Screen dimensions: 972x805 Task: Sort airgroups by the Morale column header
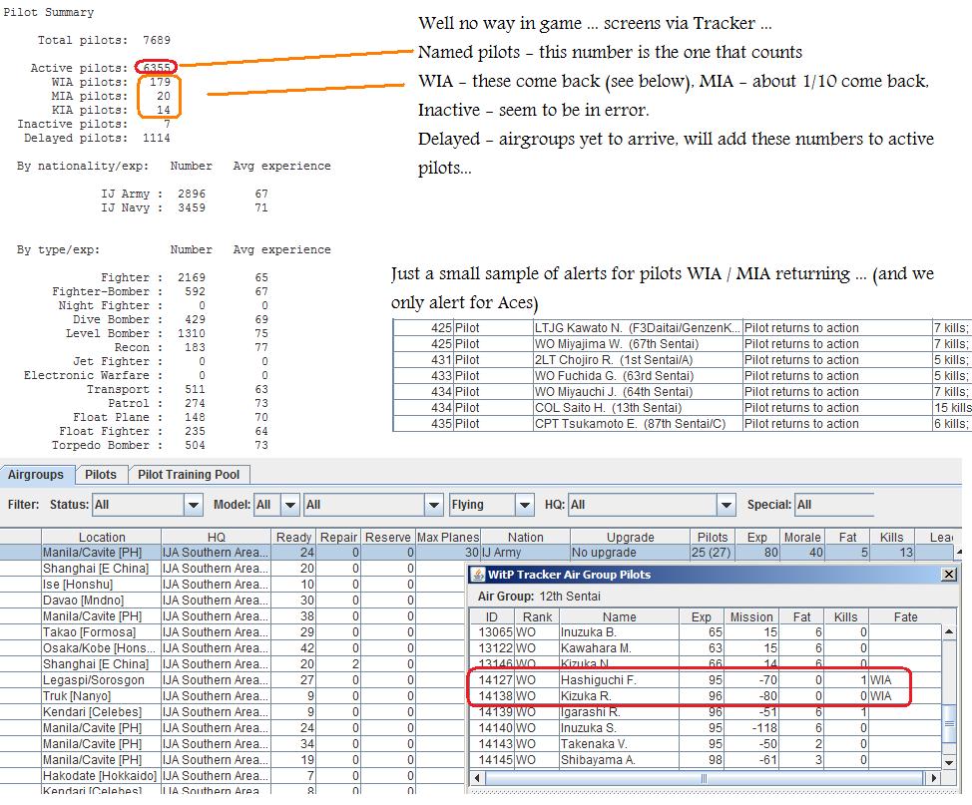pyautogui.click(x=802, y=538)
